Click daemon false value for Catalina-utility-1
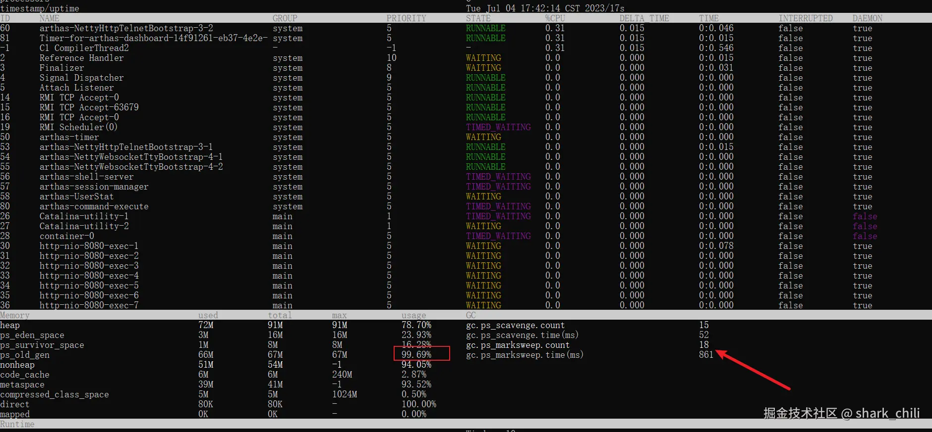 (x=865, y=216)
